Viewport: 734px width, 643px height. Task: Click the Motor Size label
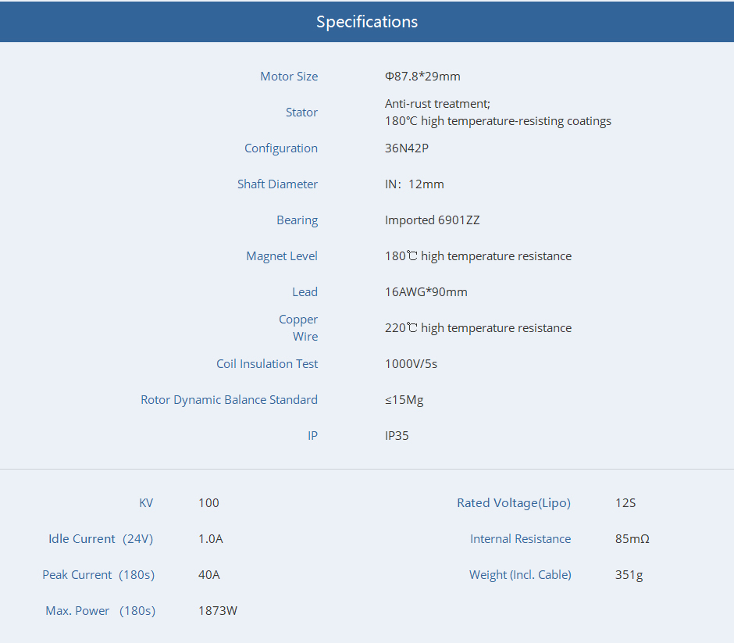tap(289, 77)
